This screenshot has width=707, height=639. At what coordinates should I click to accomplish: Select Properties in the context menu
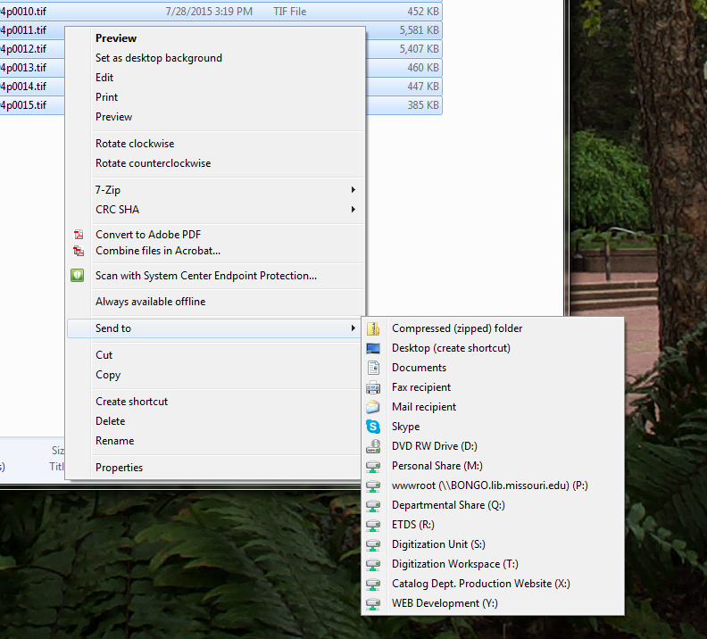click(119, 468)
